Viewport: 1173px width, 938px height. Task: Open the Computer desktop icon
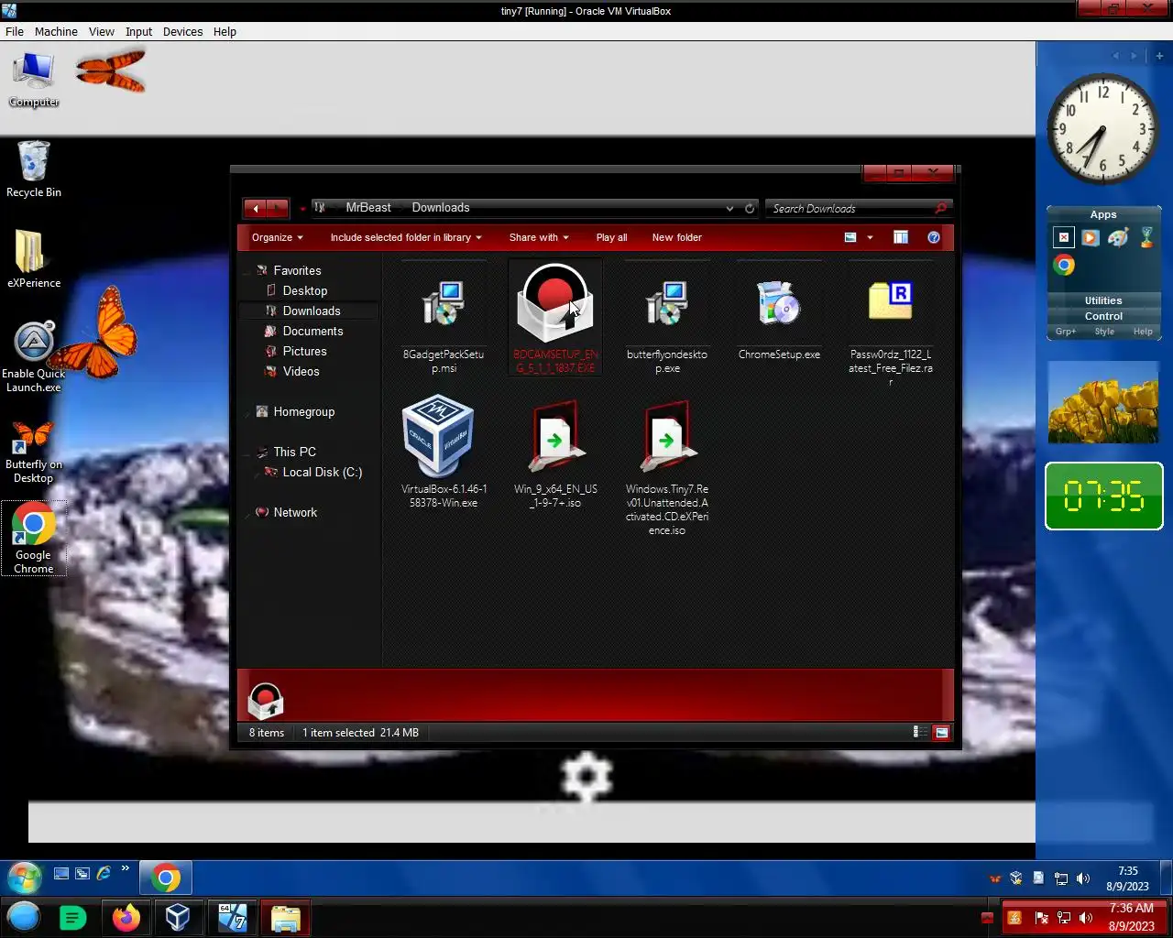34,79
